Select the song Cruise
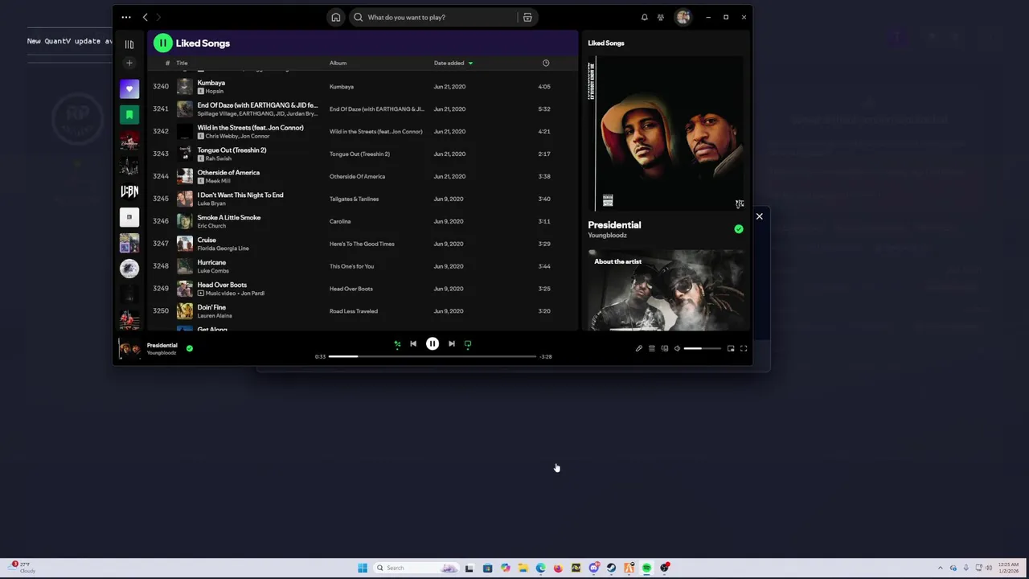The height and width of the screenshot is (579, 1029). tap(207, 240)
